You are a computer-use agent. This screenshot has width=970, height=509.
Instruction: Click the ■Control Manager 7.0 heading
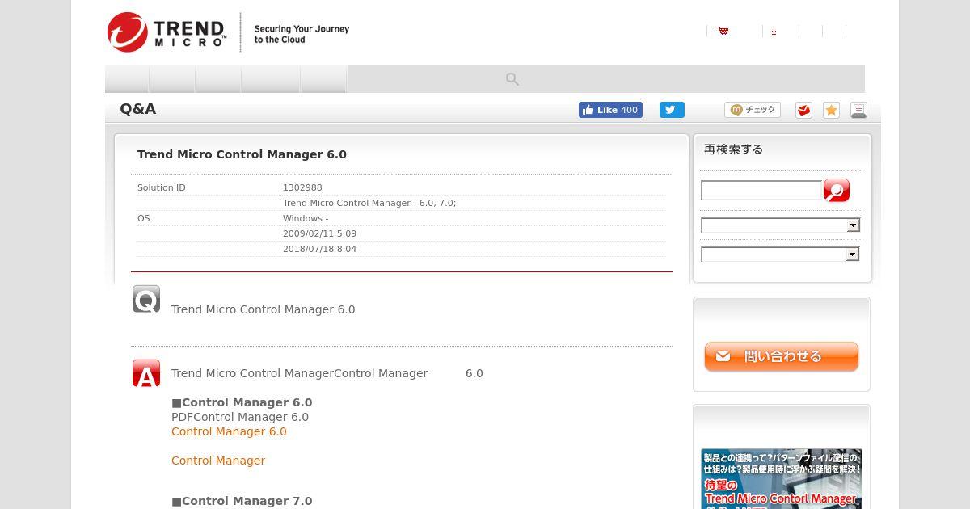(242, 501)
